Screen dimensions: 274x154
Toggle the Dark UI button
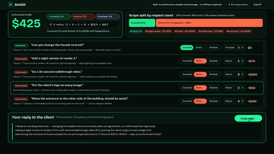258,4
